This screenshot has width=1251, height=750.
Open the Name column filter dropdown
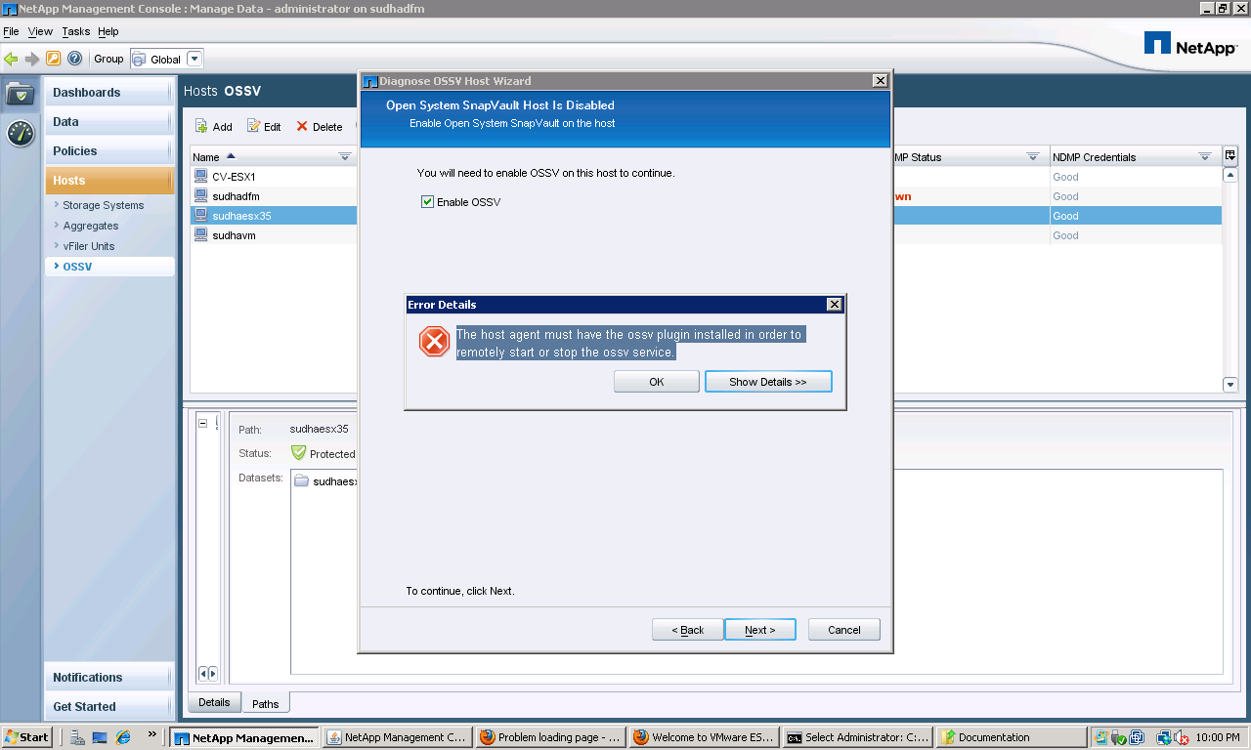(344, 157)
